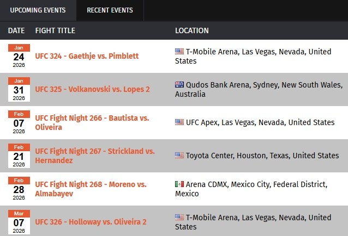Image resolution: width=348 pixels, height=236 pixels.
Task: Click the Feb 07 2026 date badge
Action: [x=19, y=122]
